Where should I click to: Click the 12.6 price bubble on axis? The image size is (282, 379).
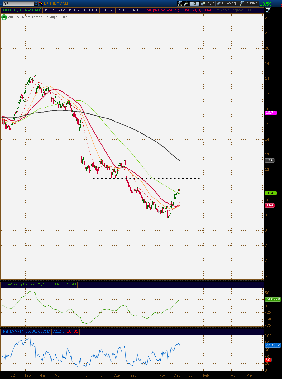(x=270, y=160)
